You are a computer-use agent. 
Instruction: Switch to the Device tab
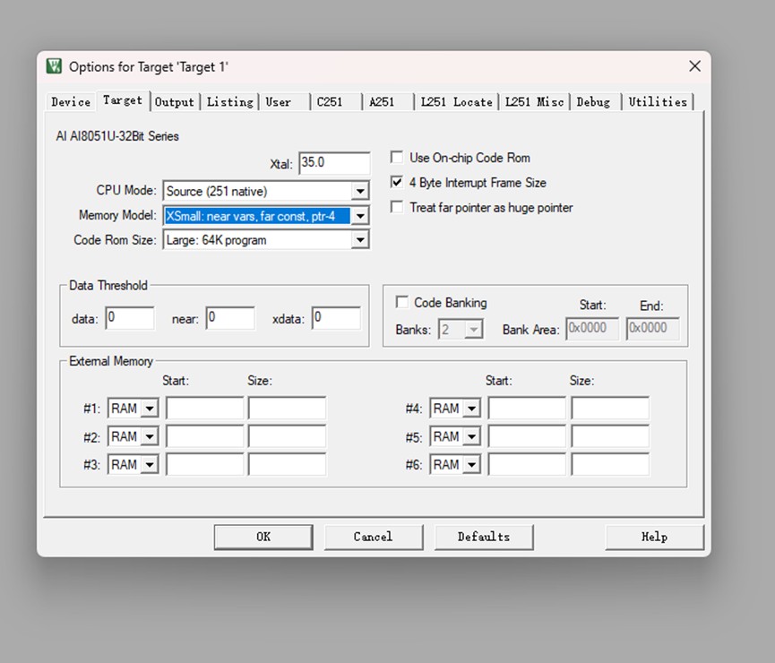pos(71,102)
